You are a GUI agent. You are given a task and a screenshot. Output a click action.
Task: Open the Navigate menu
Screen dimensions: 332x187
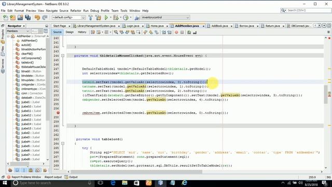tap(52, 10)
